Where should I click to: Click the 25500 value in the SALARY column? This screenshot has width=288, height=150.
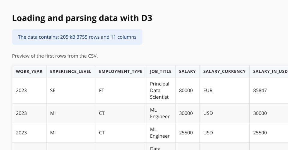[x=186, y=133]
